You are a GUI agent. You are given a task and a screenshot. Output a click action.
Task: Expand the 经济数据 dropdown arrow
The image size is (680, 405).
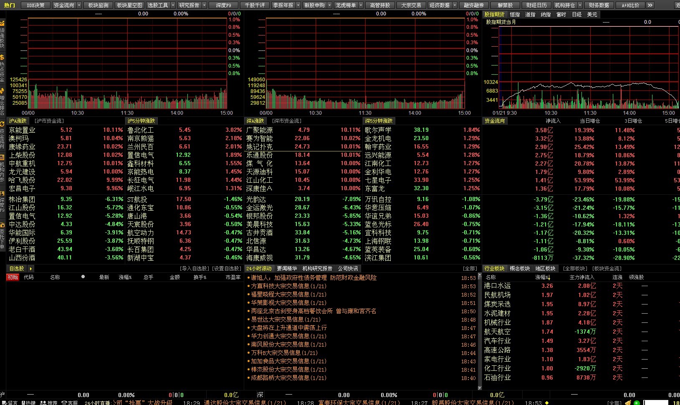click(x=455, y=5)
